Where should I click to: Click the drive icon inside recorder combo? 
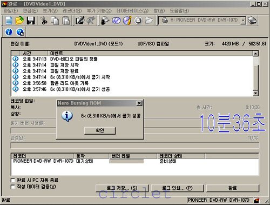(165, 20)
